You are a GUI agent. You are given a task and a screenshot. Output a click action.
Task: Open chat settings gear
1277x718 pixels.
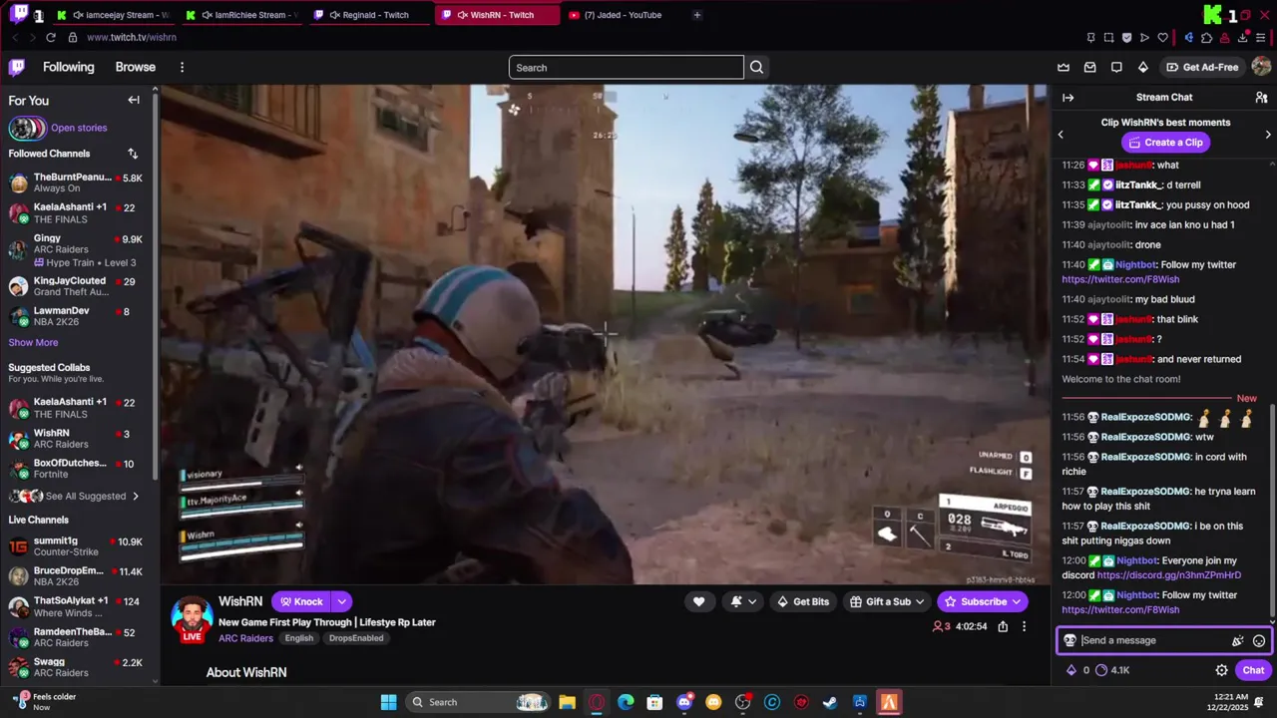1221,670
